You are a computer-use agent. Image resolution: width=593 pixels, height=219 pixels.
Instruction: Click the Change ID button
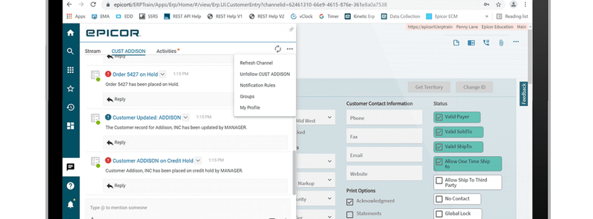[474, 87]
